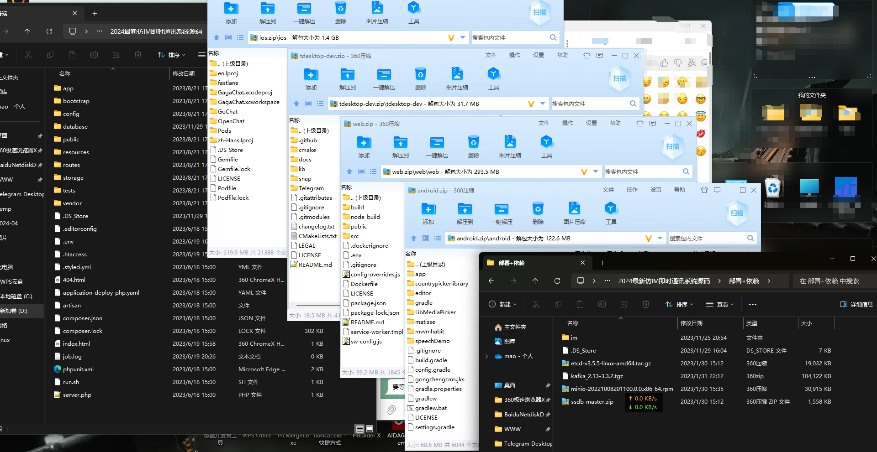Toggle pin-on-top for web.zip window
Image resolution: width=877 pixels, height=452 pixels.
click(639, 124)
